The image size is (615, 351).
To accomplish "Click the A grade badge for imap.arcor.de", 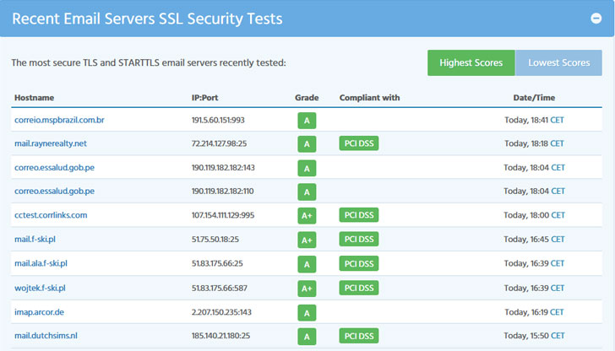I will [x=307, y=312].
